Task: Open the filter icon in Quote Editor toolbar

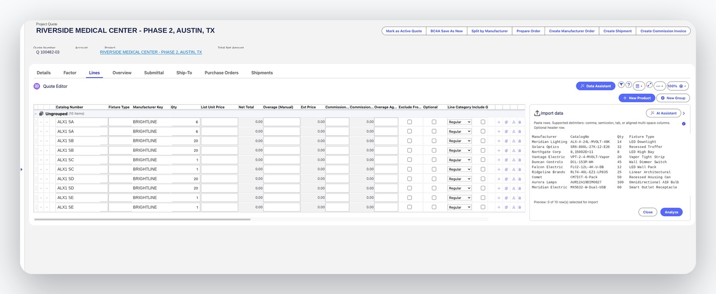Action: pyautogui.click(x=621, y=85)
